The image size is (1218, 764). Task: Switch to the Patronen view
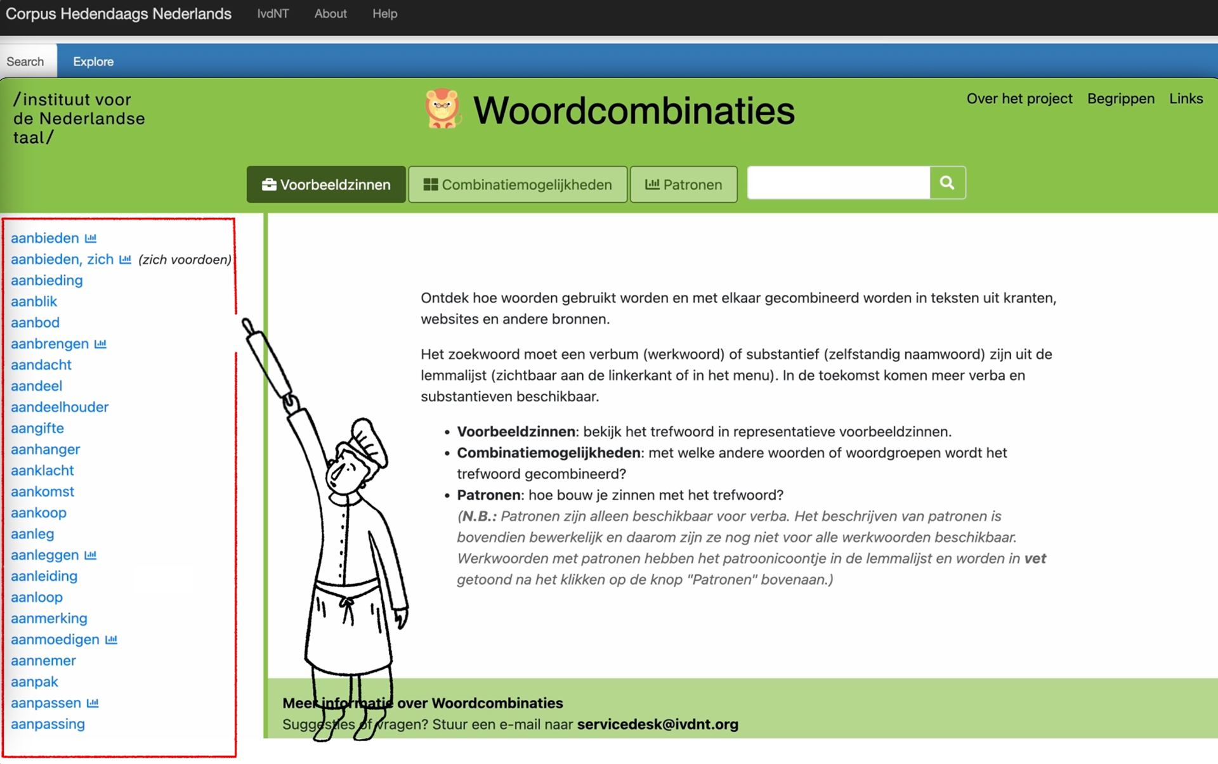pyautogui.click(x=683, y=185)
